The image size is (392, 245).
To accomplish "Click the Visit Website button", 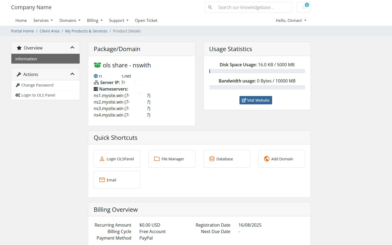I will 256,100.
